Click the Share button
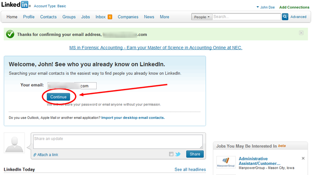 [x=195, y=154]
